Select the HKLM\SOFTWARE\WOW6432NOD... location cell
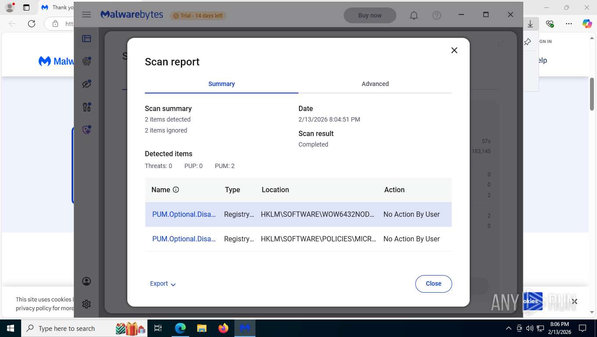This screenshot has height=337, width=597. (317, 214)
